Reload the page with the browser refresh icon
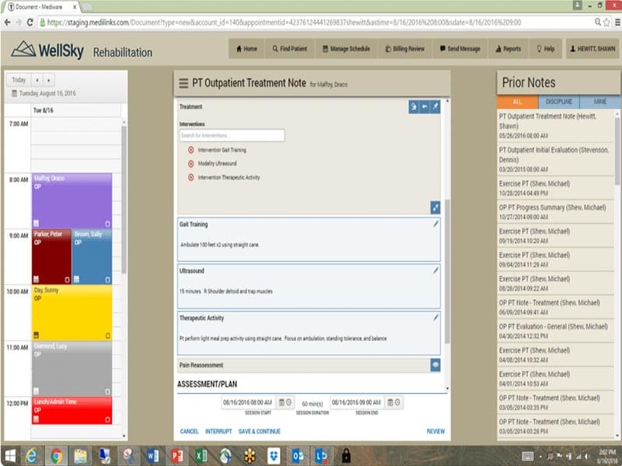Image resolution: width=622 pixels, height=466 pixels. tap(30, 23)
